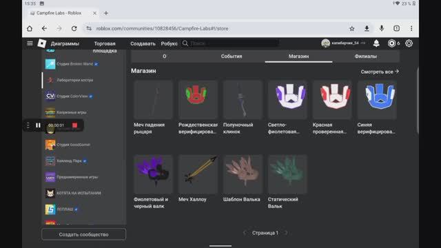Open recording overlay drag handle menu
Image resolution: width=441 pixels, height=248 pixels.
pos(28,125)
